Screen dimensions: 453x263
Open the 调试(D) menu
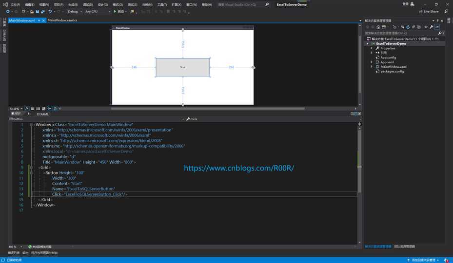click(88, 4)
